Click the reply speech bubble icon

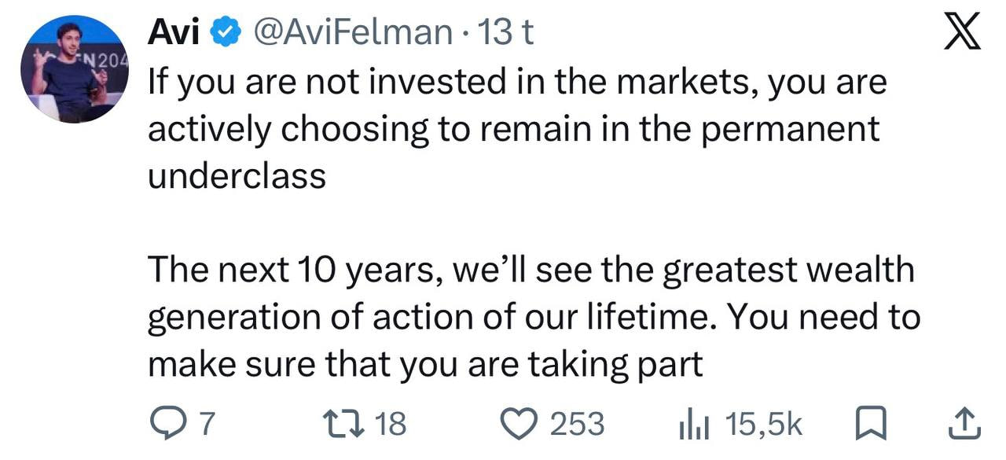coord(164,424)
